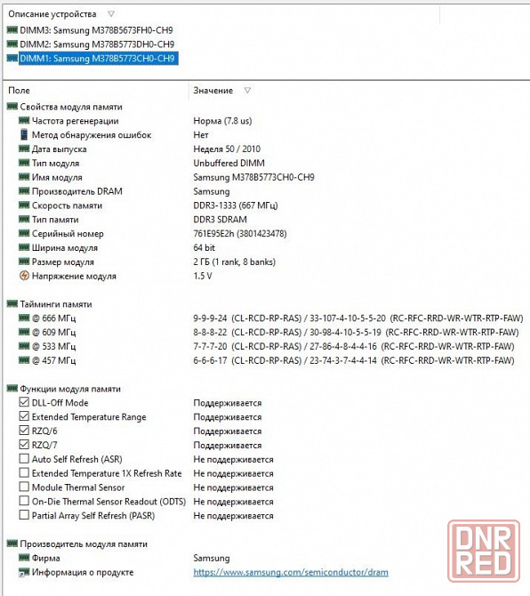530x596 pixels.
Task: Click sort arrow beside Значение column header
Action: (x=247, y=91)
